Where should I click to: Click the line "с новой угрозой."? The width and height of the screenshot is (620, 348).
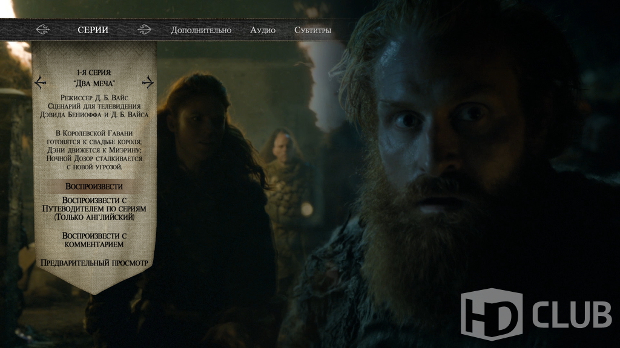point(94,167)
